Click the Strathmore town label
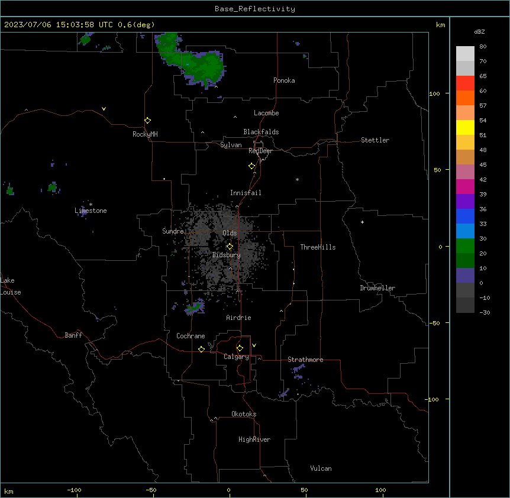The width and height of the screenshot is (510, 498). [x=305, y=360]
